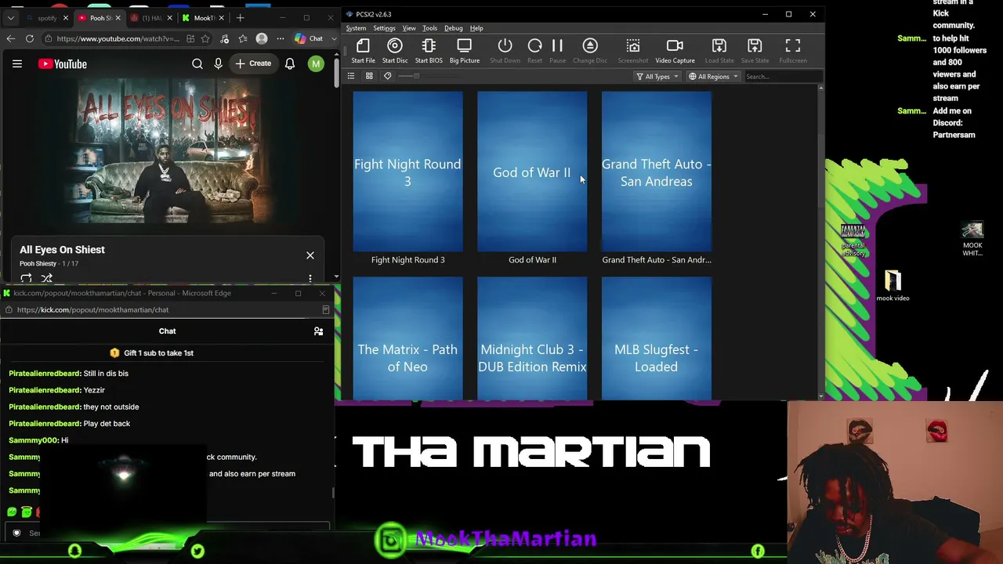Click the Pause toolbar icon
This screenshot has width=1003, height=564.
click(557, 51)
